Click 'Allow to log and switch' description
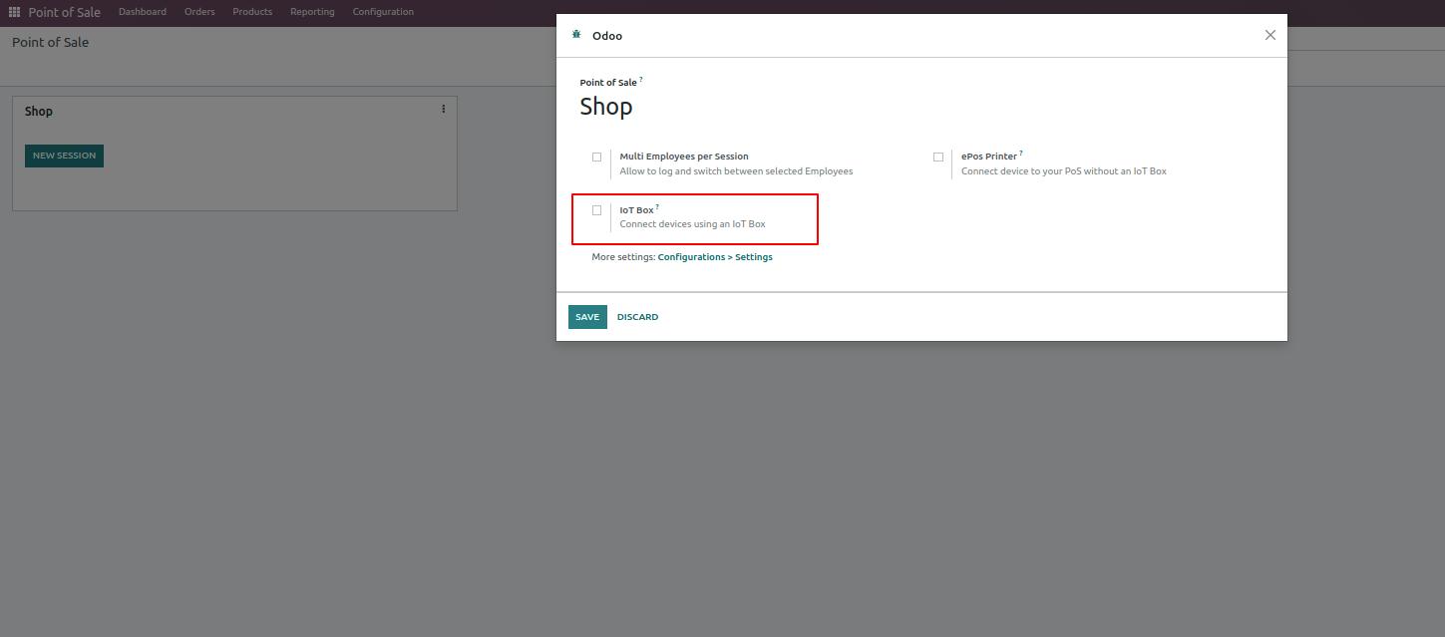 point(736,171)
